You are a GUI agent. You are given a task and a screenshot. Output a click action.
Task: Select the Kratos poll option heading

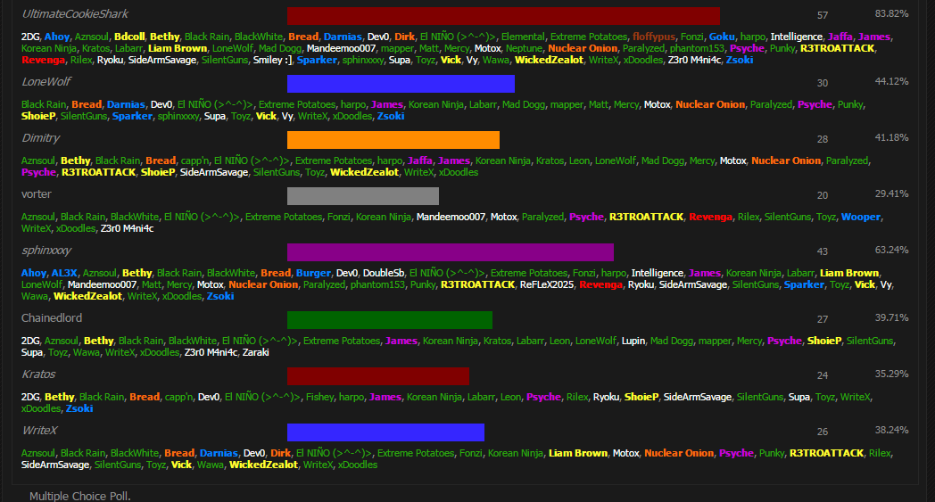tap(38, 374)
